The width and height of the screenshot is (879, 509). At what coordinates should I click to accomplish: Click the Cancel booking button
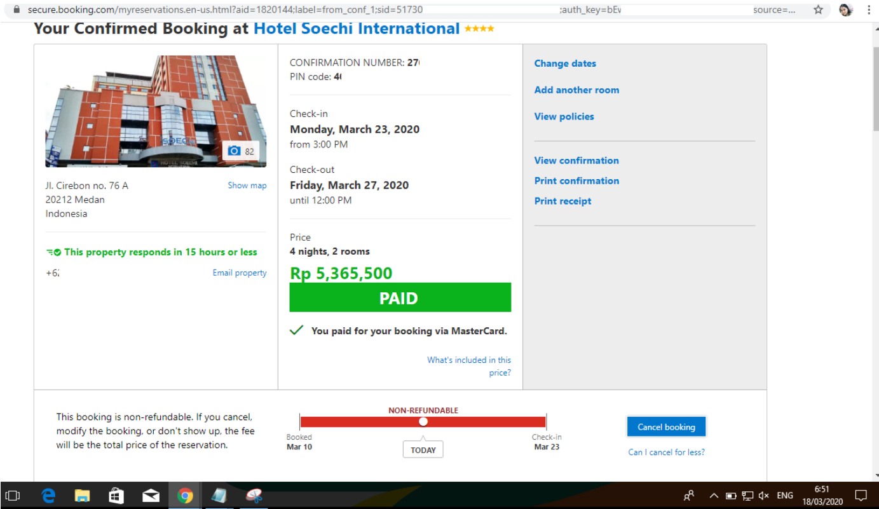coord(666,427)
